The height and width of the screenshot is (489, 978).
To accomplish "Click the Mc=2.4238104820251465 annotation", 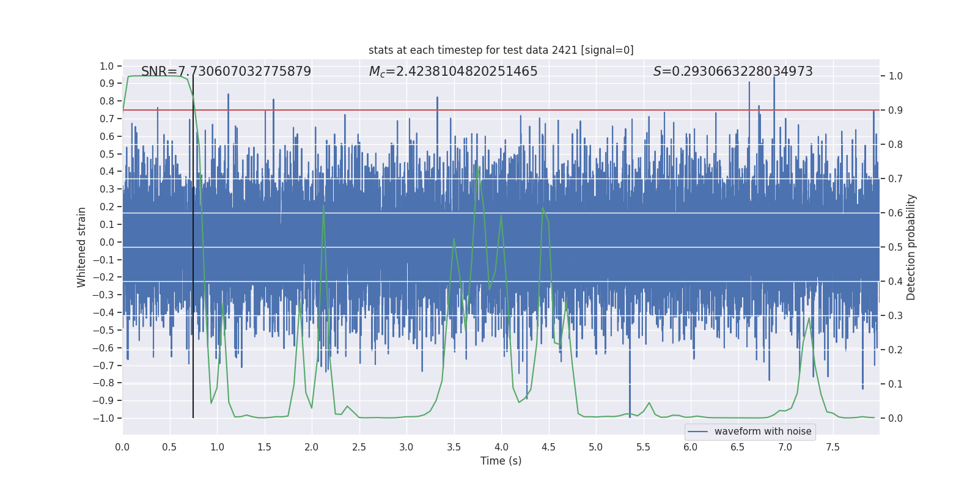I will click(454, 72).
